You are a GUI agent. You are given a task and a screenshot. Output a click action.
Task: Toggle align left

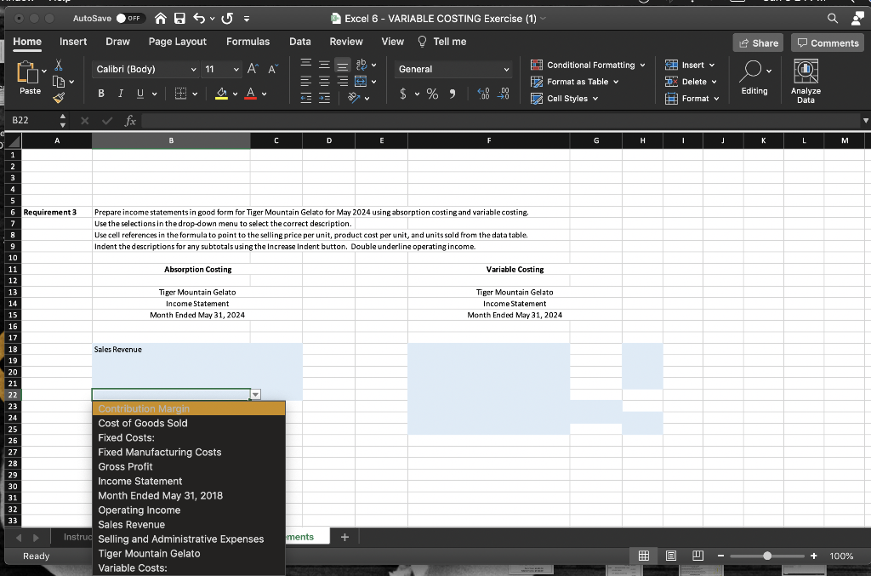click(x=306, y=82)
